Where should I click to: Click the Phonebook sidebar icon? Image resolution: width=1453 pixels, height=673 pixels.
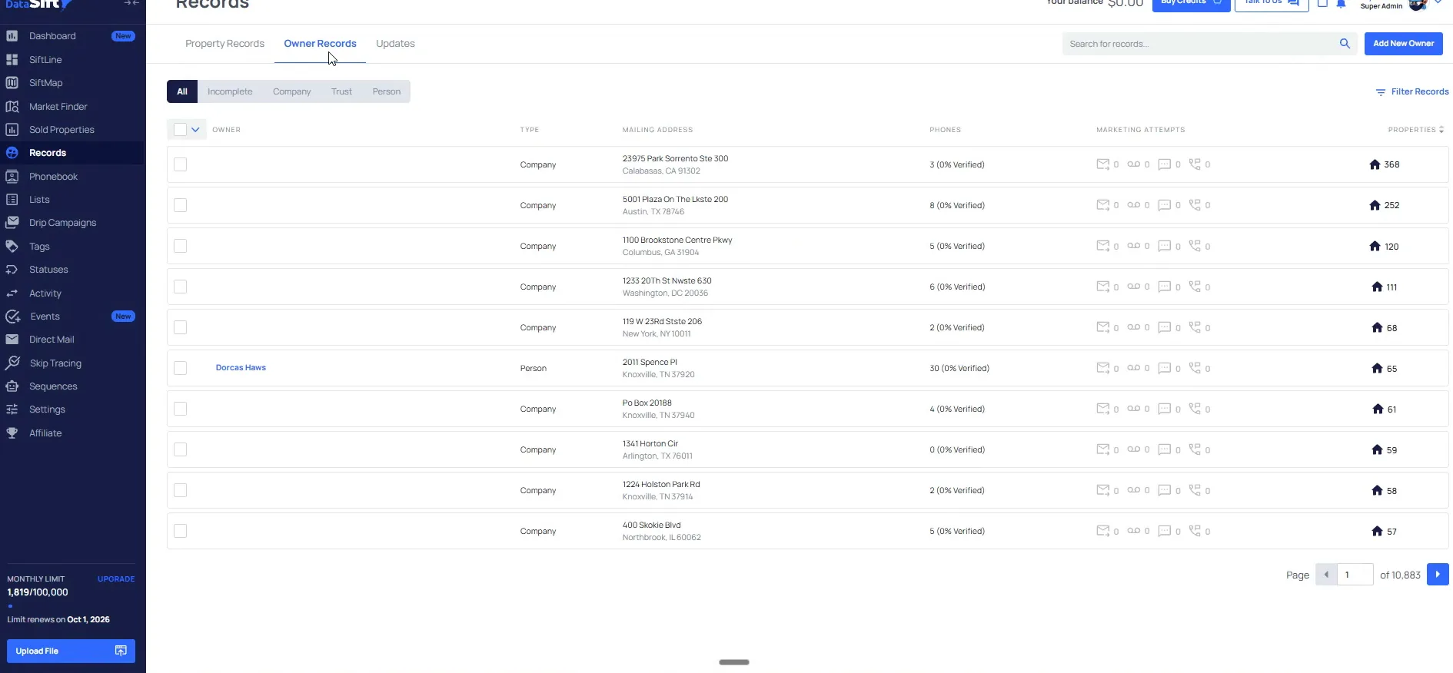[12, 177]
